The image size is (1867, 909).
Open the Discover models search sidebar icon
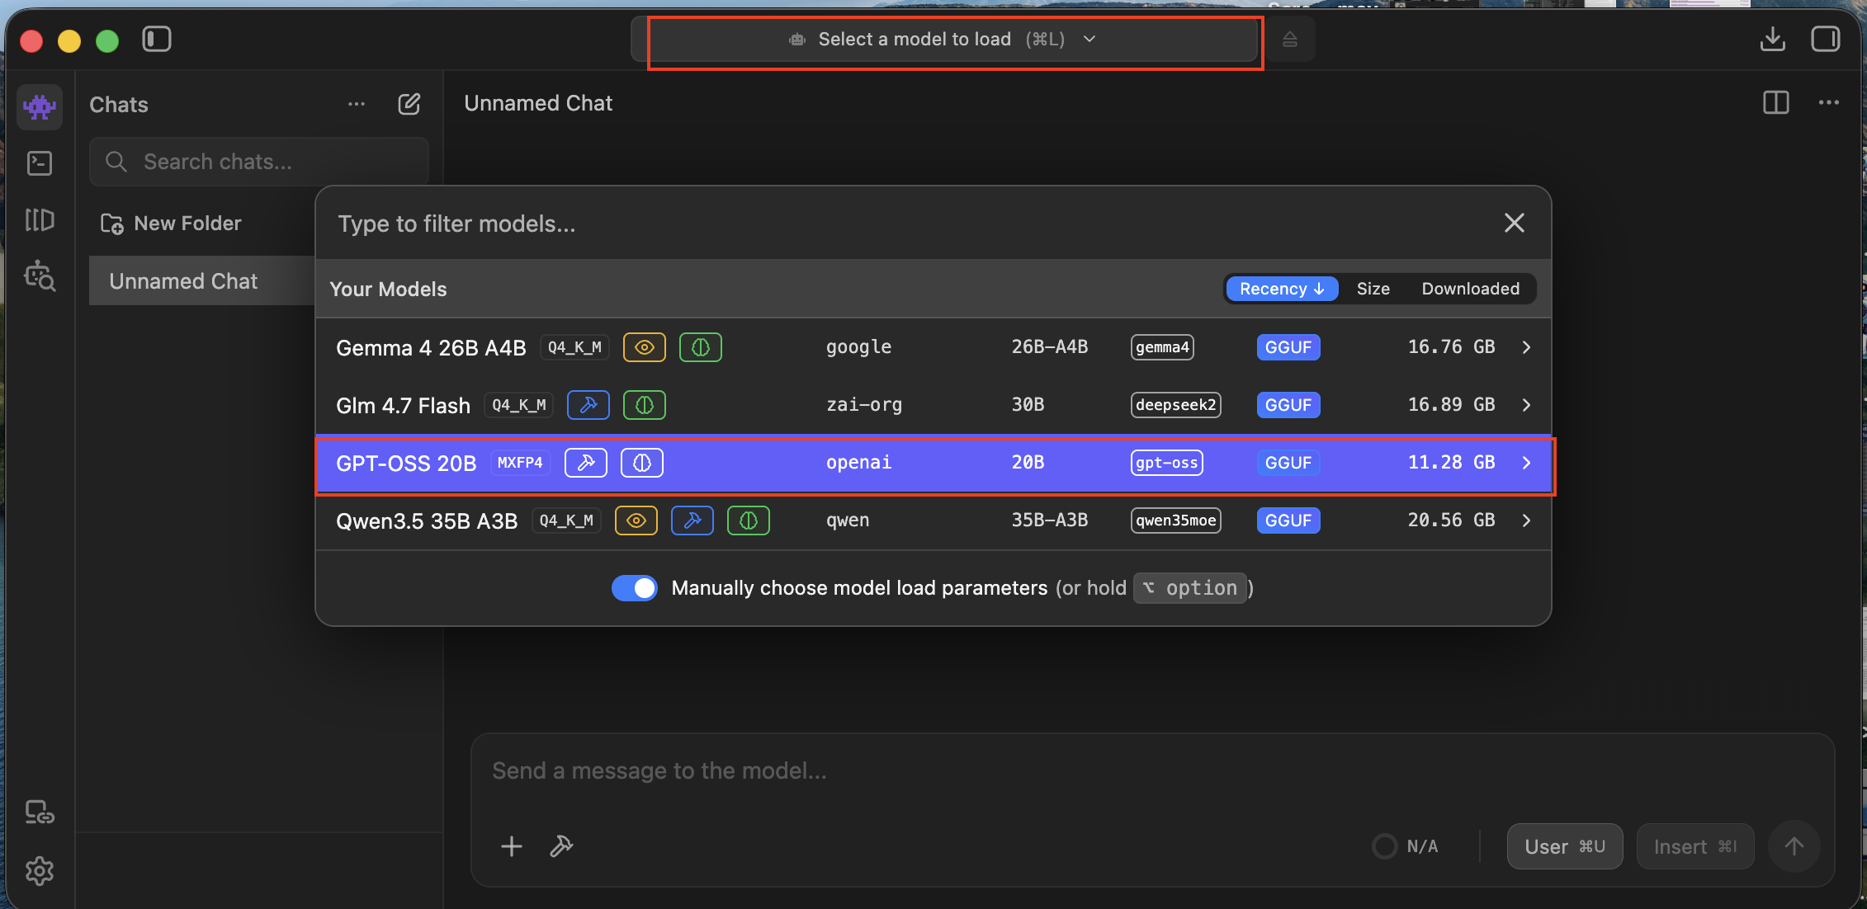pos(40,276)
